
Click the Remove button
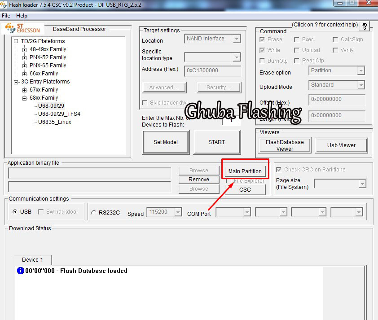[x=199, y=180]
